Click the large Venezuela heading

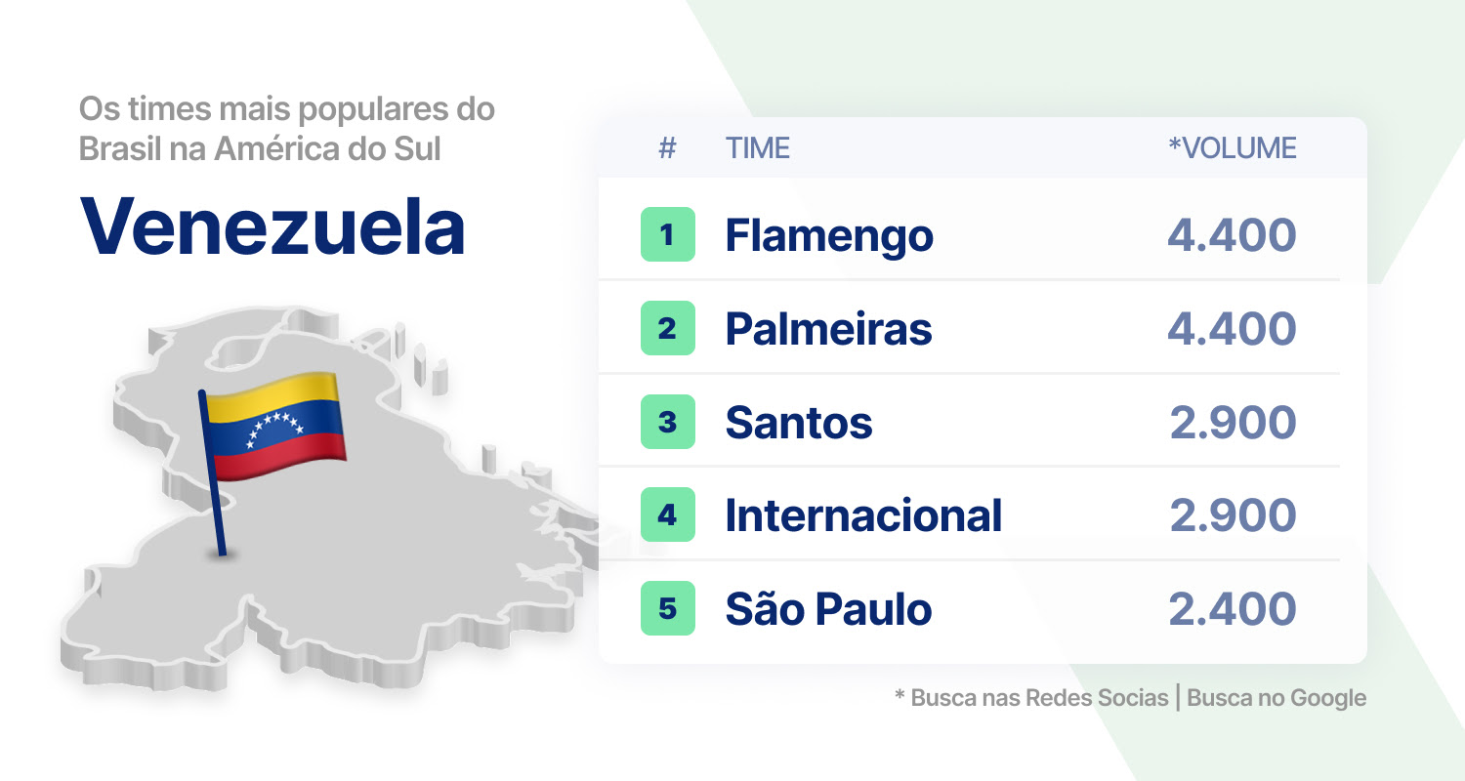[x=272, y=226]
